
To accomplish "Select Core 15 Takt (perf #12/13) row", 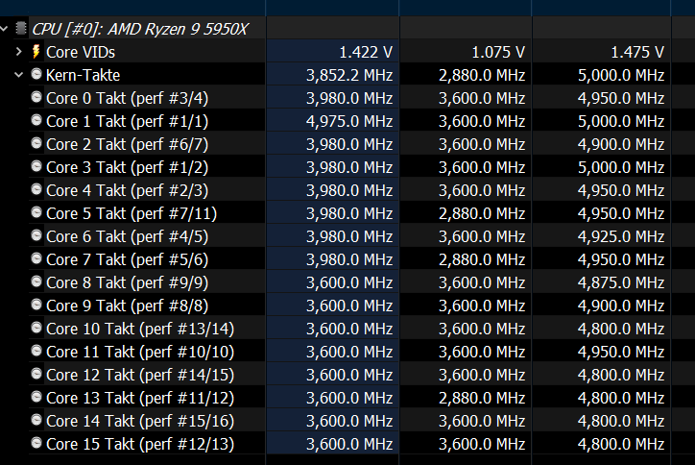I will click(x=347, y=444).
